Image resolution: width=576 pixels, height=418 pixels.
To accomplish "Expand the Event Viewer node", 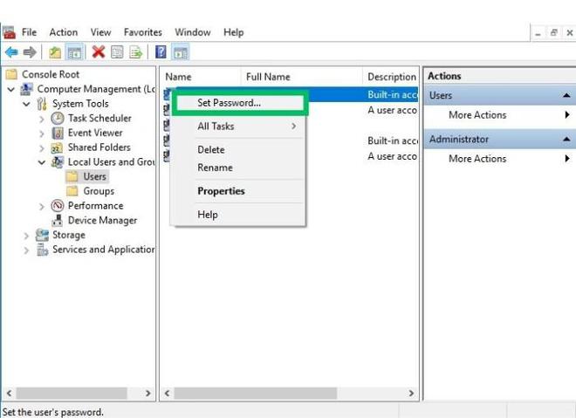I will pos(42,134).
